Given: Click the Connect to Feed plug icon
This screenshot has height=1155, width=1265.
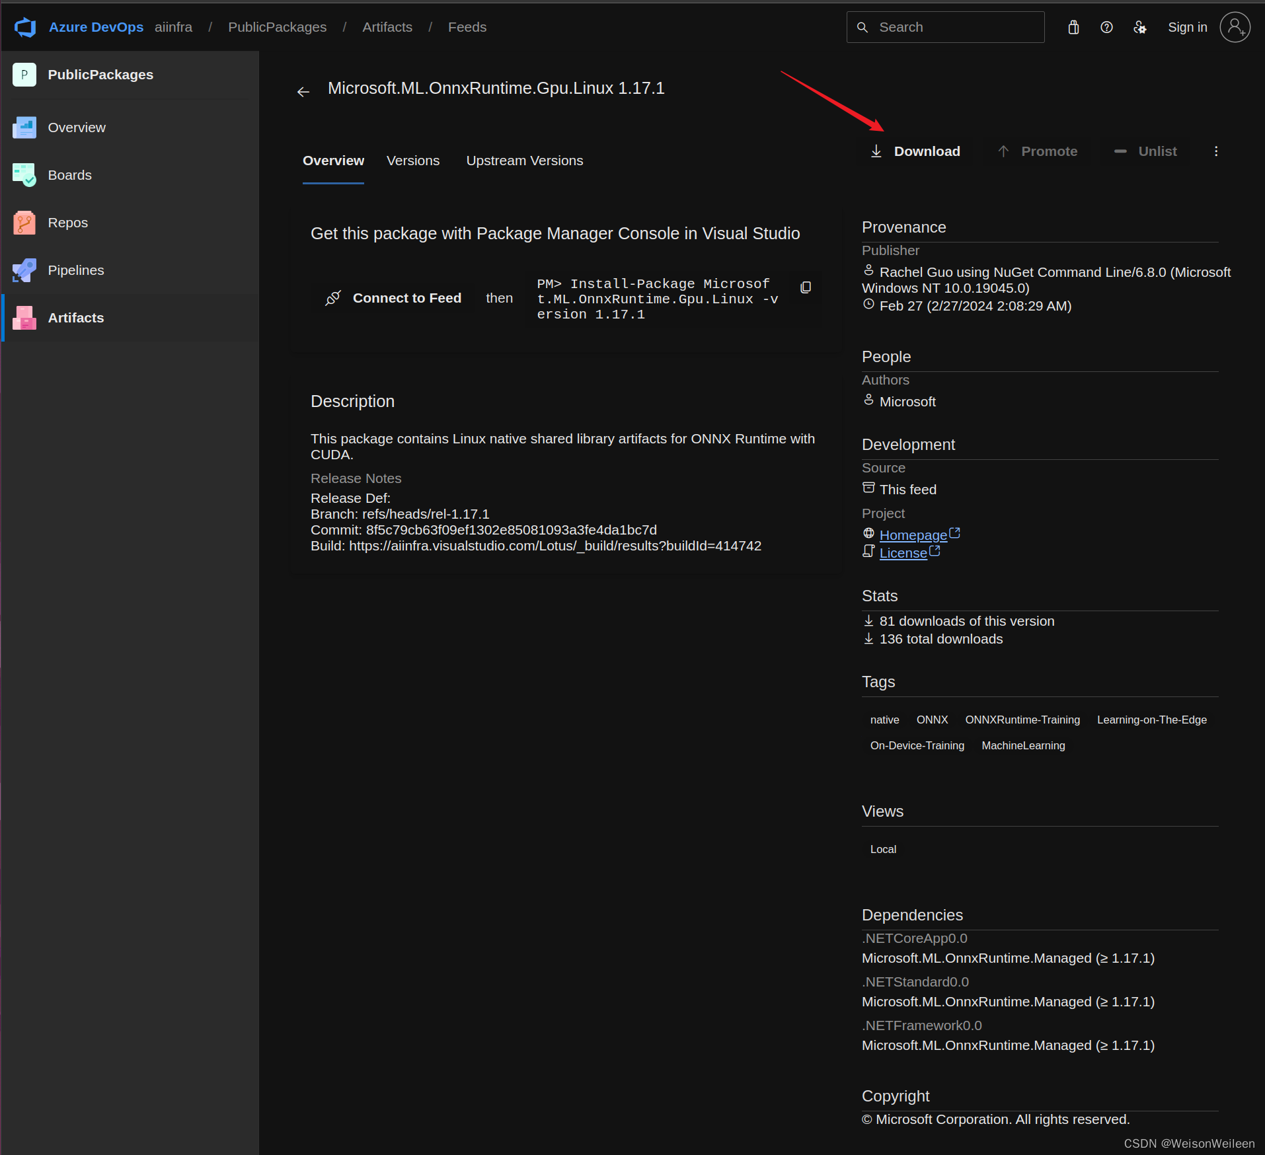Looking at the screenshot, I should point(333,298).
